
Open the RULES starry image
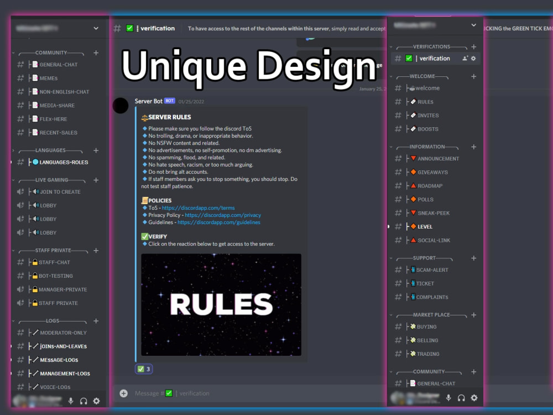click(221, 304)
